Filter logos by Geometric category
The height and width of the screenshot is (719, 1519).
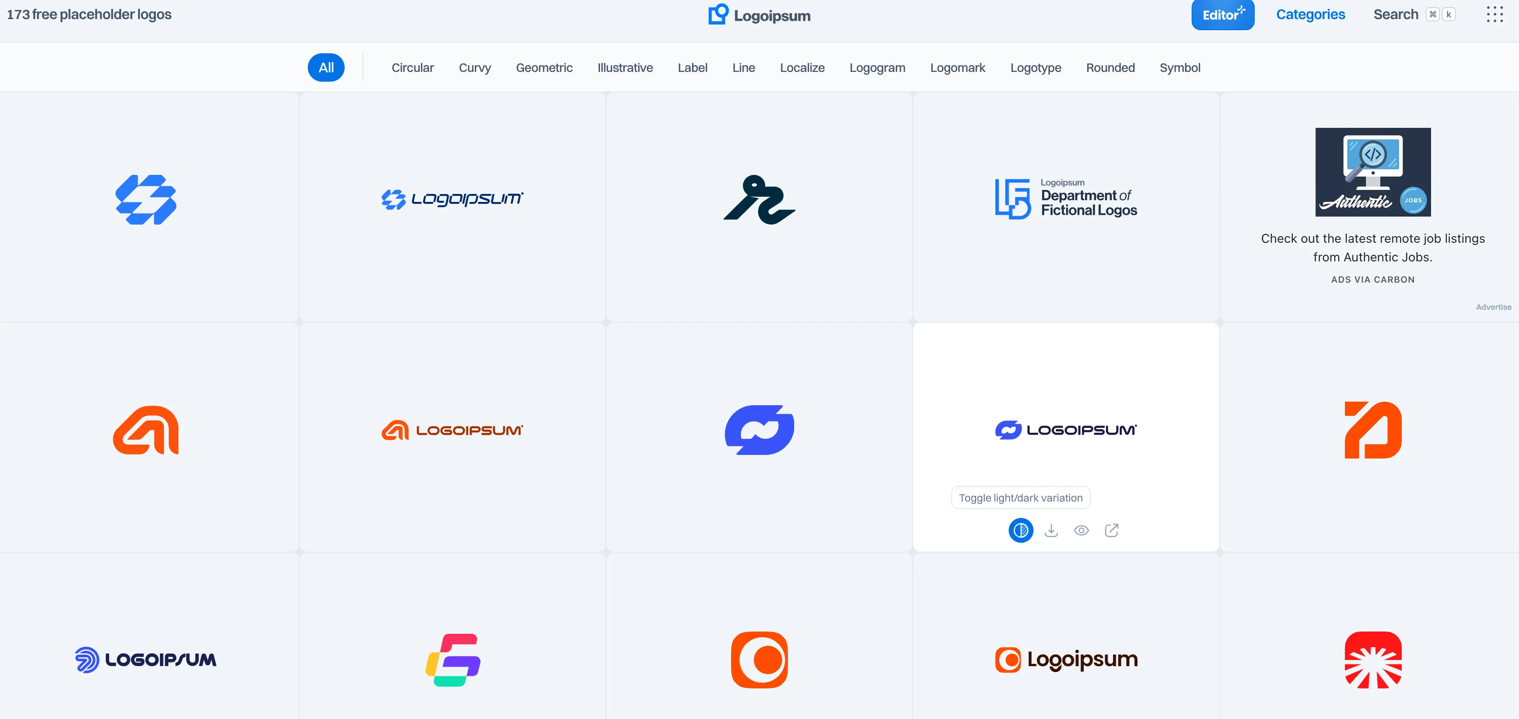(544, 68)
